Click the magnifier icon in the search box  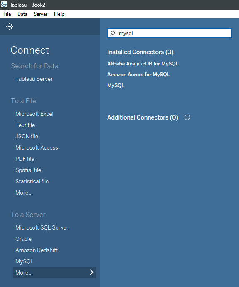pyautogui.click(x=112, y=33)
